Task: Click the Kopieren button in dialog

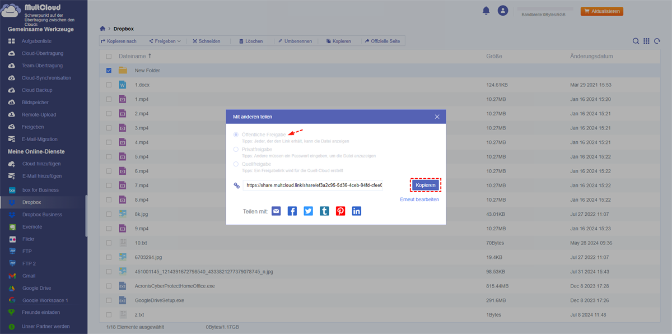Action: [426, 185]
